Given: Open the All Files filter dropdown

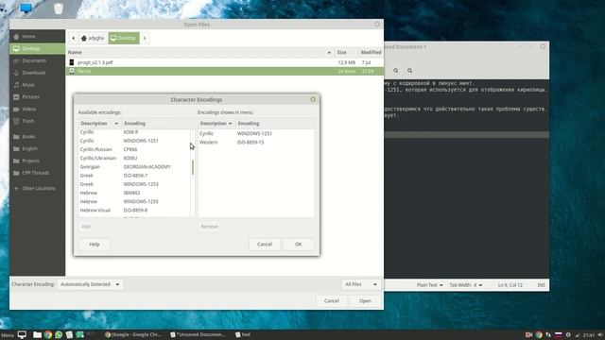Looking at the screenshot, I should (361, 284).
